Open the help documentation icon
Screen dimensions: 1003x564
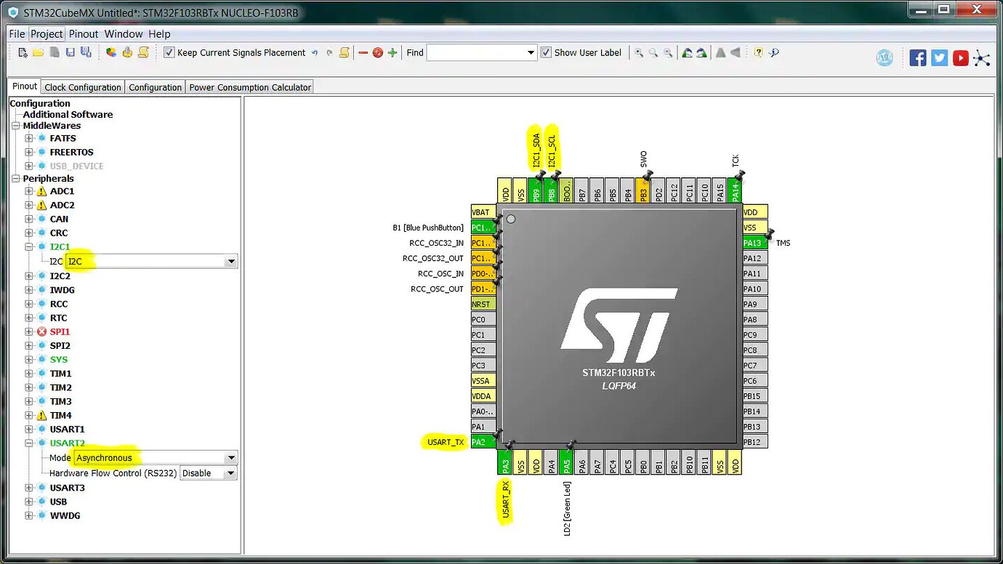tap(758, 52)
